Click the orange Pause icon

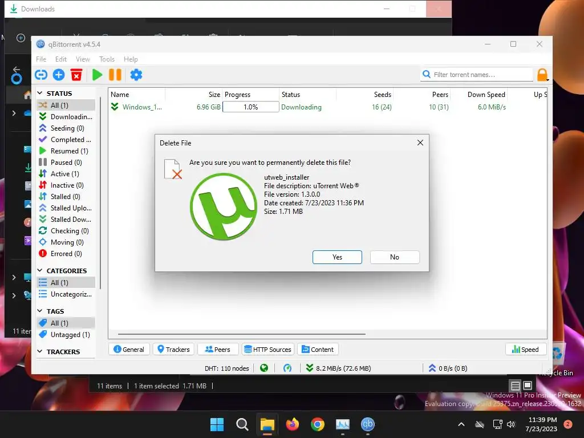pyautogui.click(x=115, y=75)
